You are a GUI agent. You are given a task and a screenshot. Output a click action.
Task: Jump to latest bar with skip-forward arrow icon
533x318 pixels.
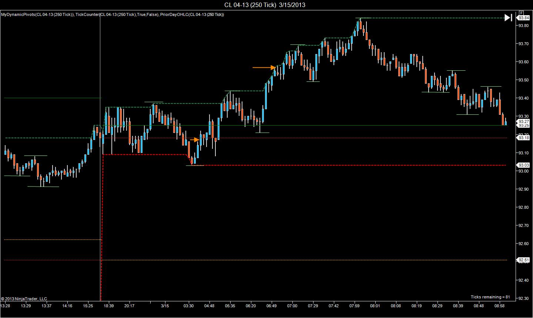tap(508, 17)
